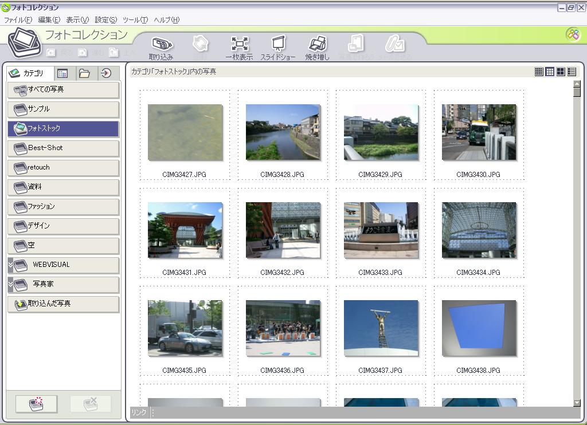Select thumbnail CIMG3428.JPG
This screenshot has width=587, height=425.
(283, 132)
